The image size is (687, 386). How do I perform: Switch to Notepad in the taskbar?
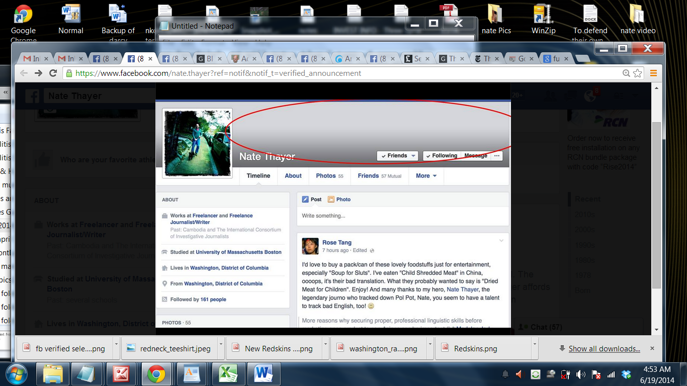click(x=87, y=374)
